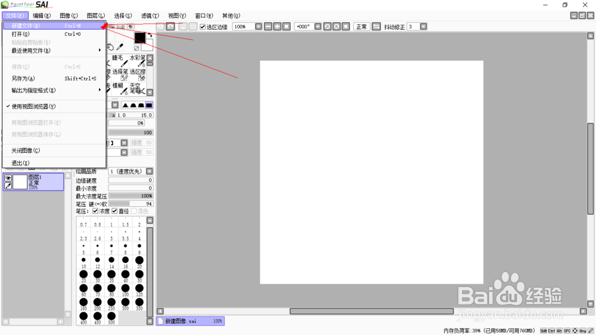
Task: Select the hand pan tool
Action: pos(110,47)
